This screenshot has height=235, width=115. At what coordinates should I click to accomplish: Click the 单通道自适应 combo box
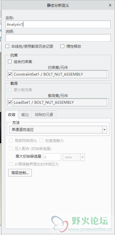[x=58, y=130]
